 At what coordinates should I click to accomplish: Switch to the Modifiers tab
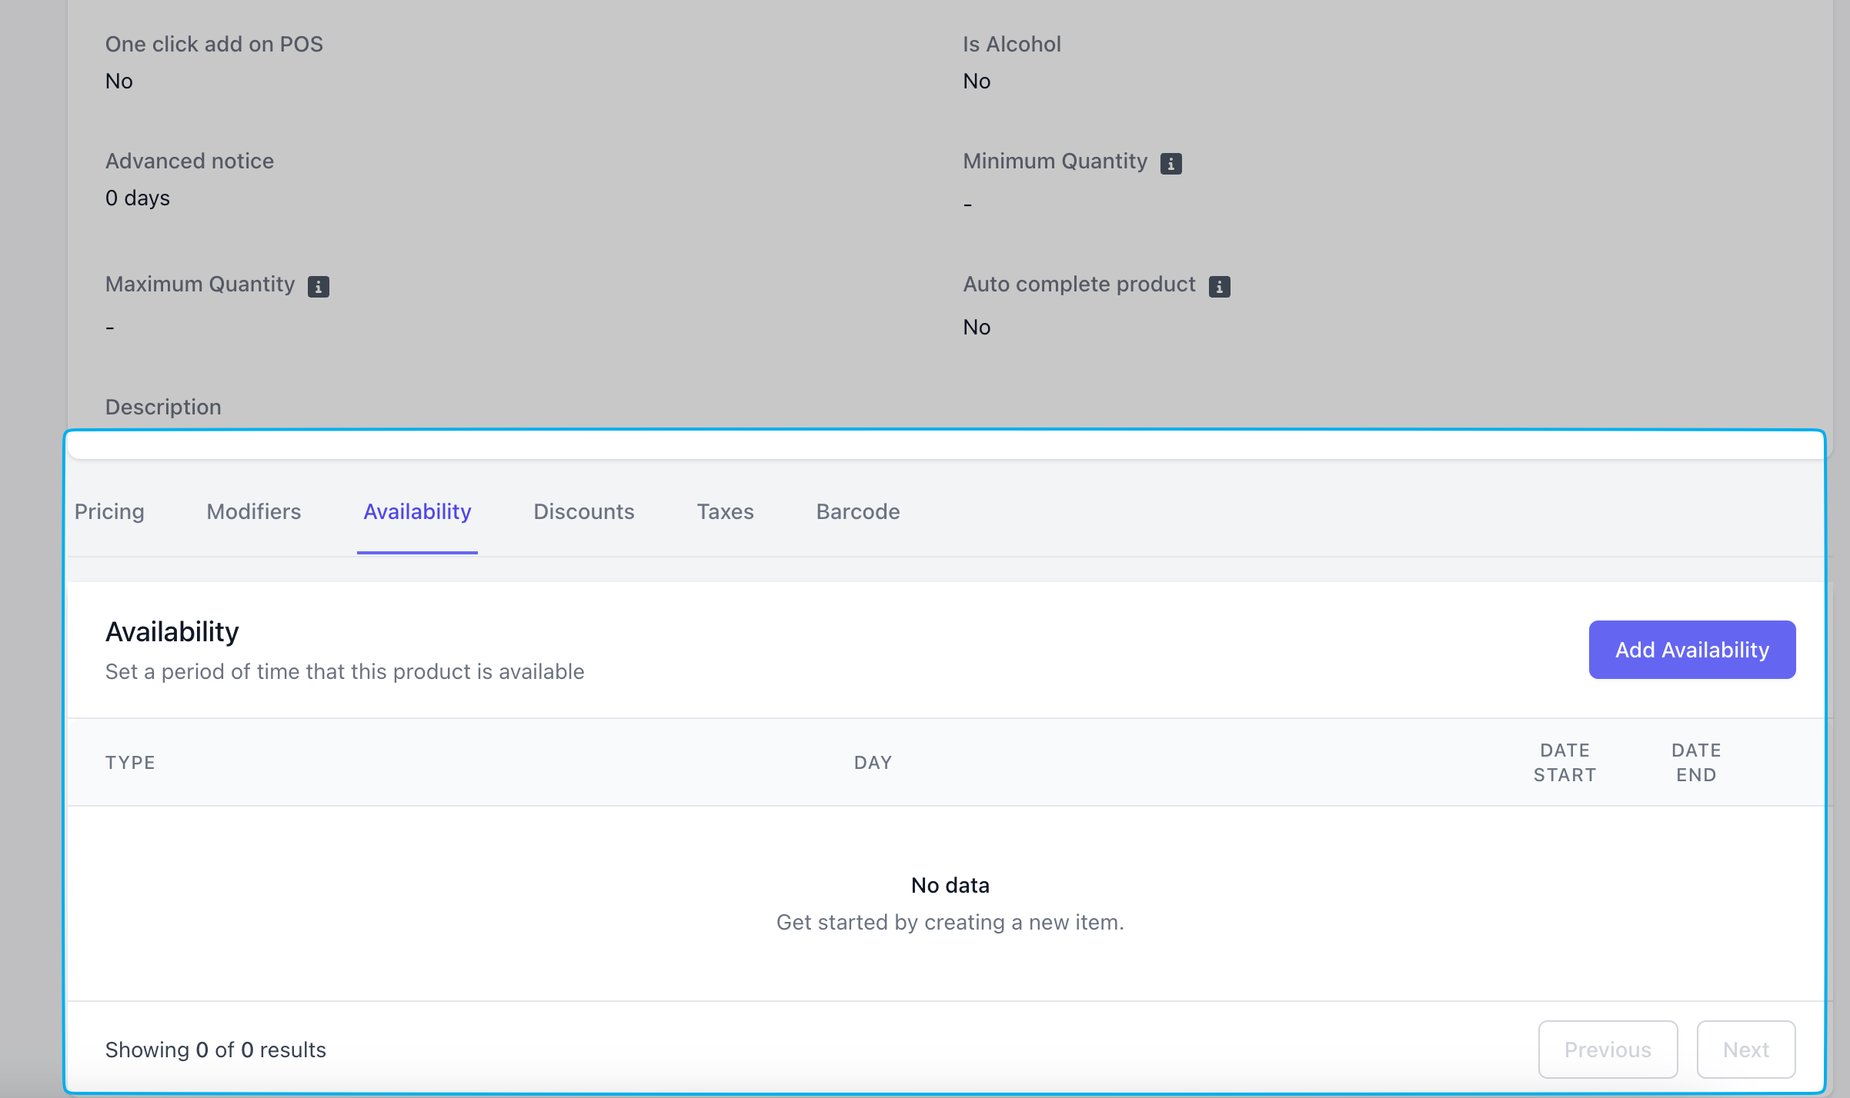pos(253,511)
